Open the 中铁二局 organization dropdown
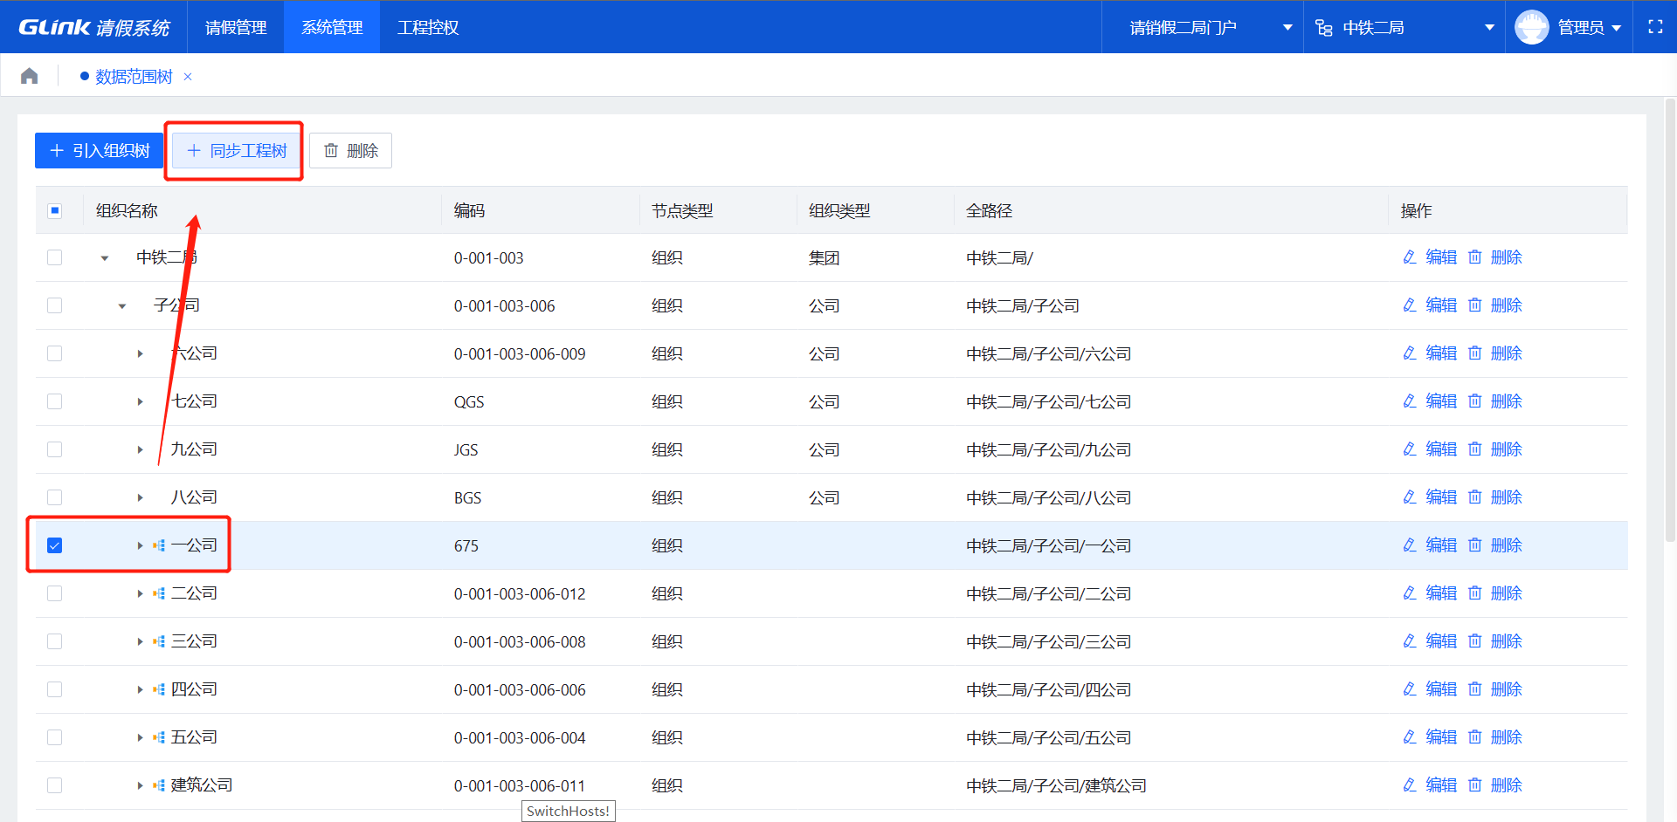Viewport: 1677px width, 822px height. click(1404, 28)
